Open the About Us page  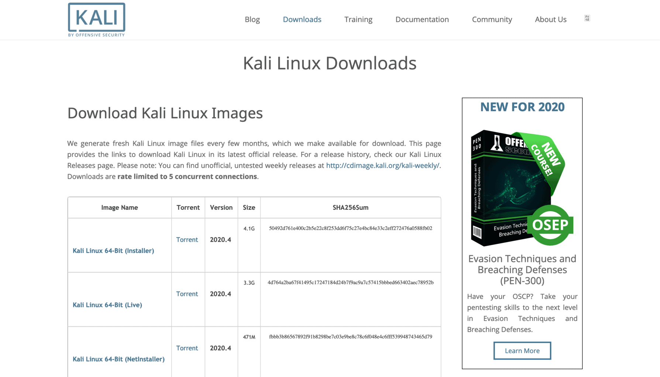(x=550, y=19)
